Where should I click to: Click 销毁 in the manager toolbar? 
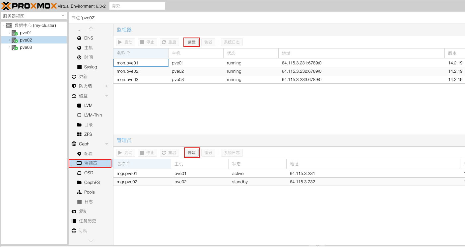[x=208, y=153]
